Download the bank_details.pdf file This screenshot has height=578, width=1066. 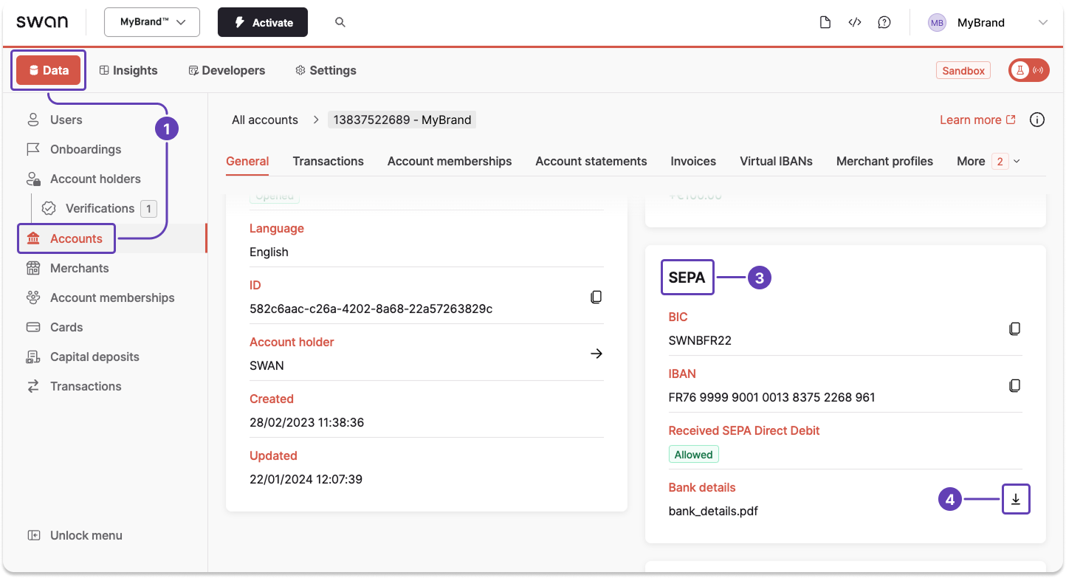click(1016, 499)
